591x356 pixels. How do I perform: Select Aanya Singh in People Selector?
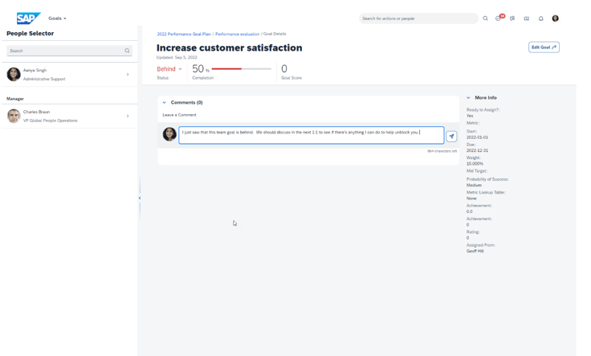68,75
